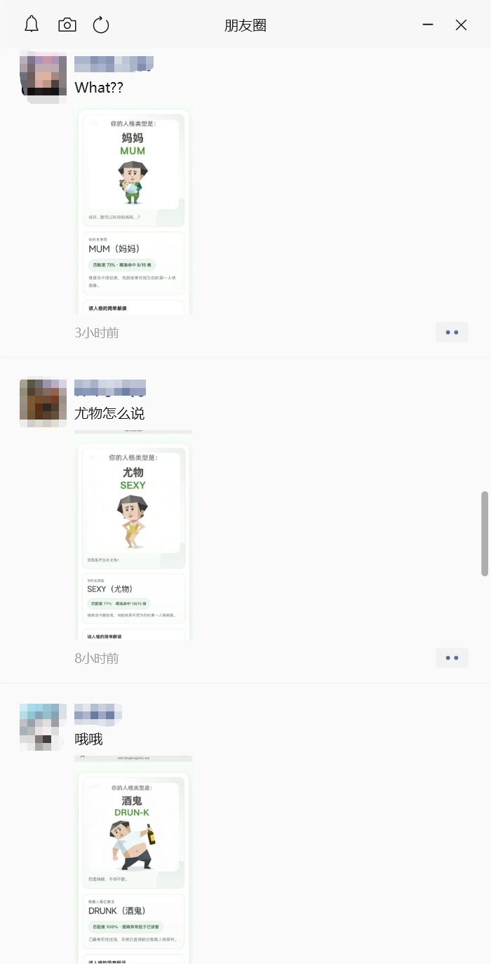Minimize the 朋友圈 window
Image resolution: width=491 pixels, height=964 pixels.
(x=428, y=25)
